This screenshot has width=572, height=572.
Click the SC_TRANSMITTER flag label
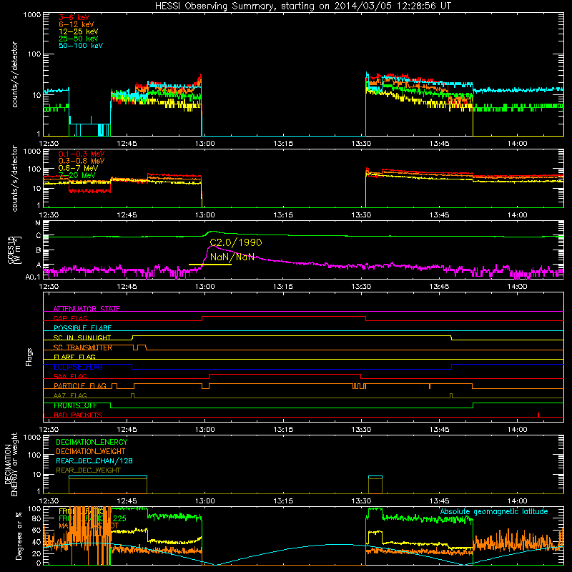coord(83,347)
